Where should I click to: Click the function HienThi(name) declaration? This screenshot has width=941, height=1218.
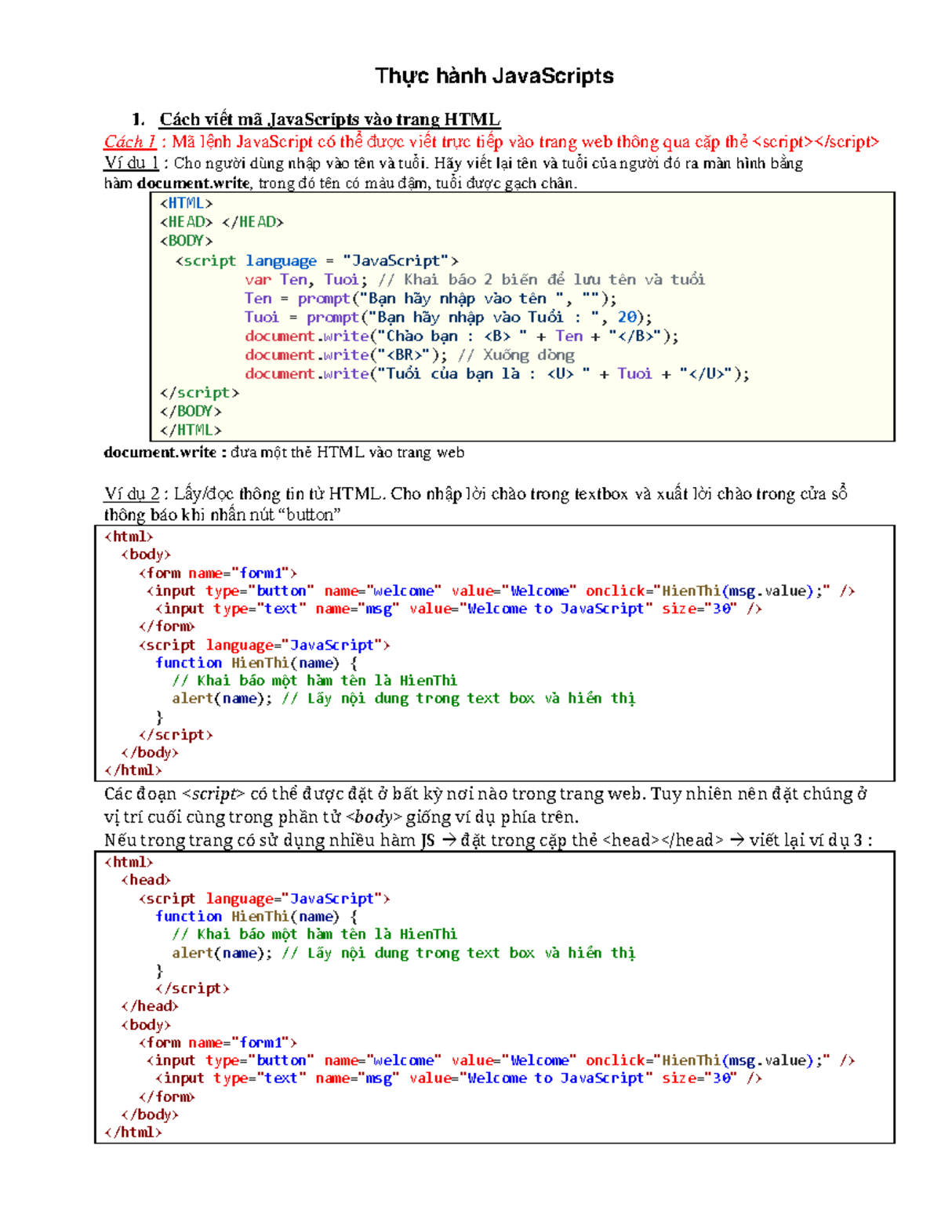(251, 662)
